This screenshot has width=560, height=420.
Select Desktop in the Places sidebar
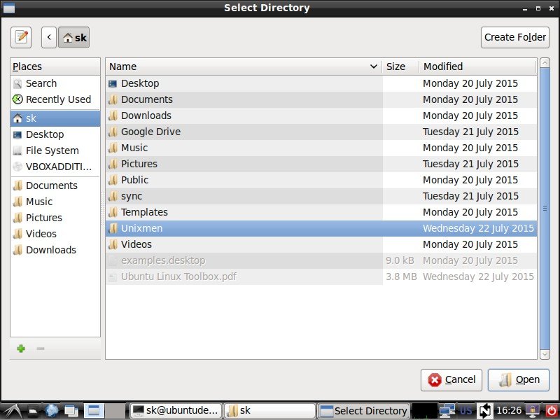click(55, 134)
